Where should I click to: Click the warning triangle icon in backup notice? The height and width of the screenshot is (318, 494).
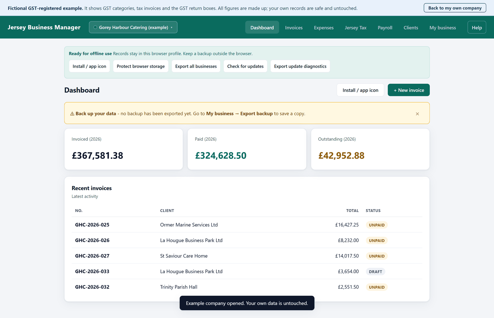click(x=72, y=114)
